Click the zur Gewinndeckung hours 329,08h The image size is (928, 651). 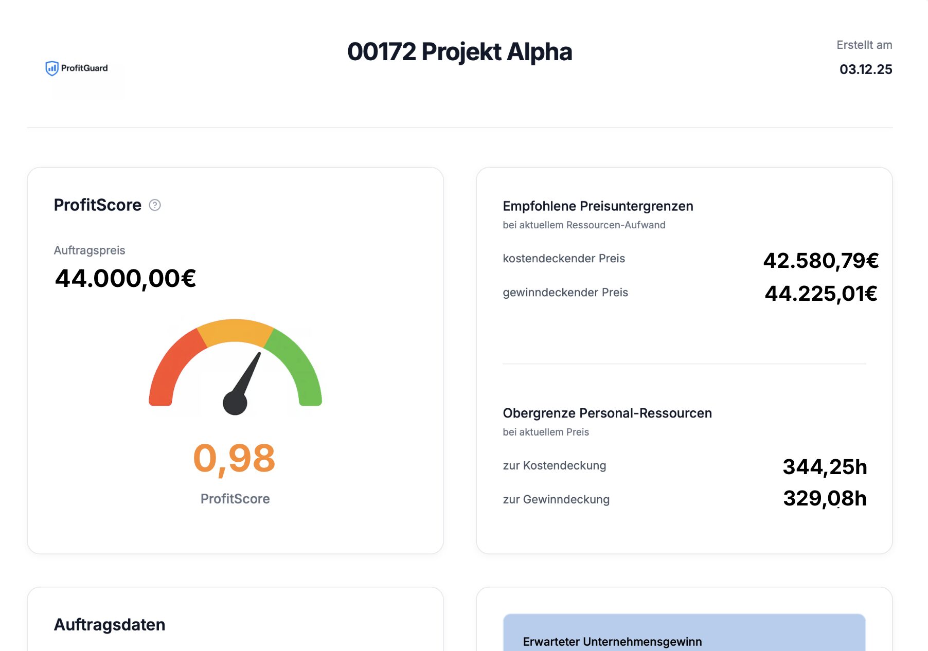[x=825, y=498]
